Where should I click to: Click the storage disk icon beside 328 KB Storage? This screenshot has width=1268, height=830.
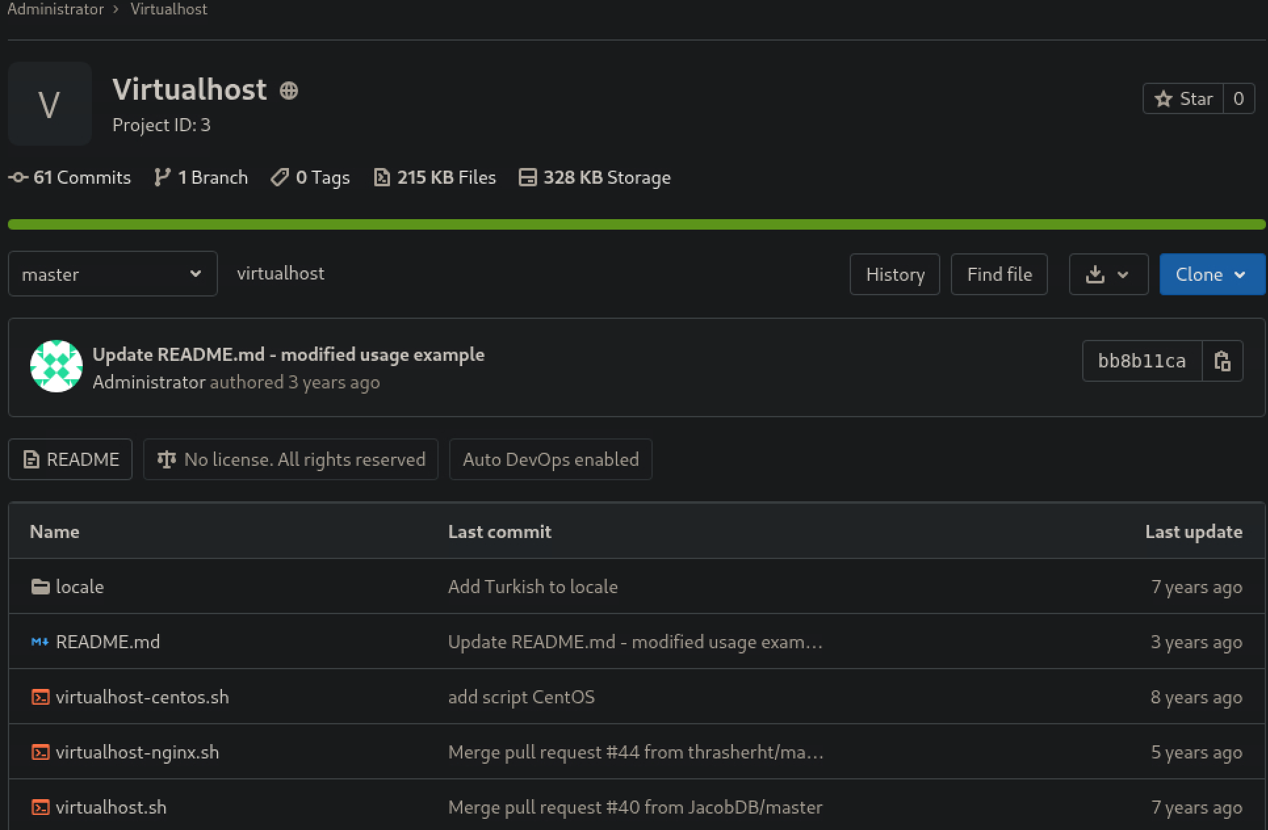(x=527, y=177)
